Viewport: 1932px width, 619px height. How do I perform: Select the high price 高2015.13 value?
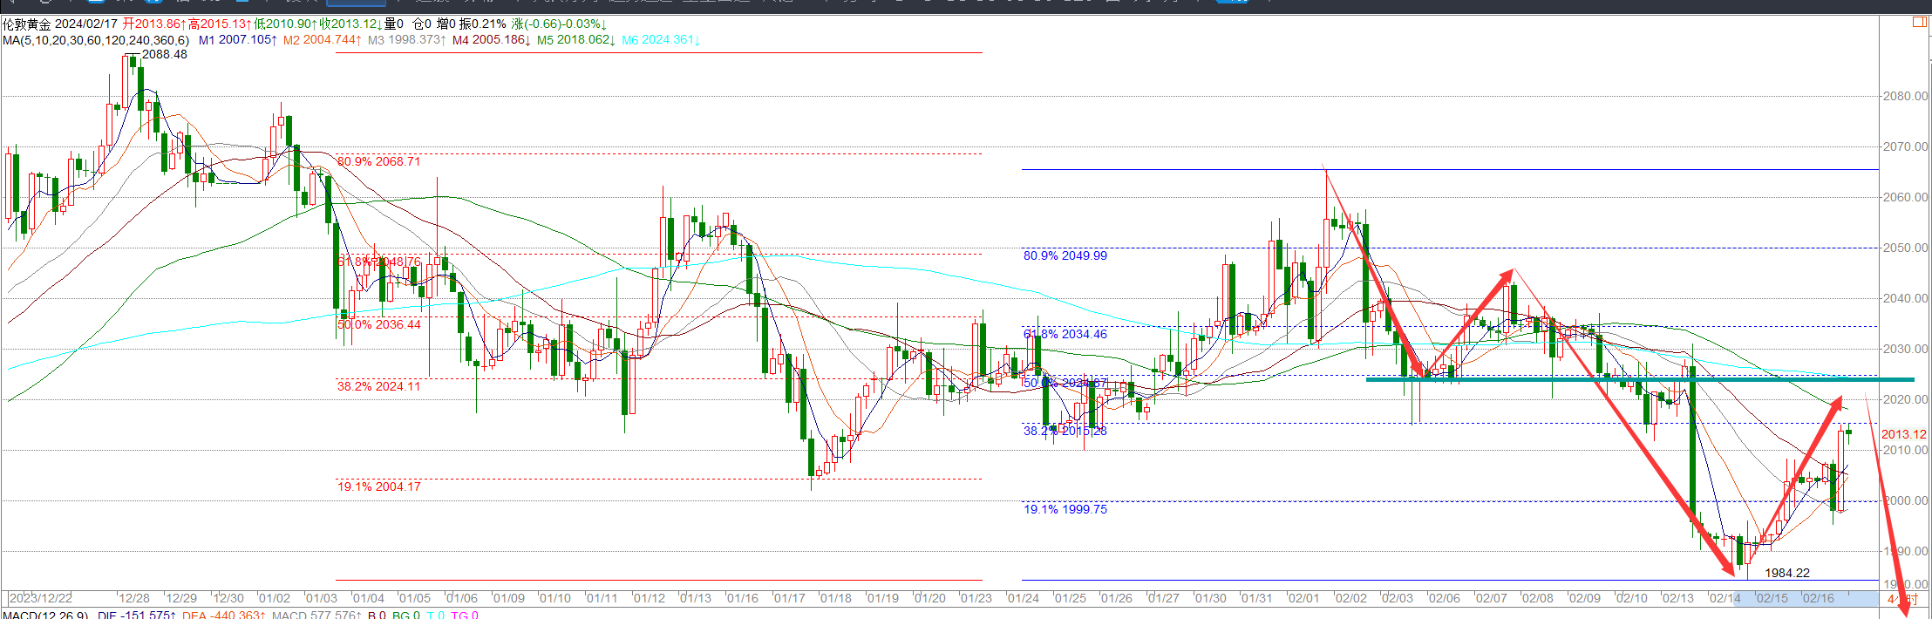click(220, 24)
